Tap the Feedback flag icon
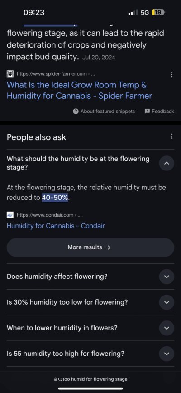 coord(147,112)
